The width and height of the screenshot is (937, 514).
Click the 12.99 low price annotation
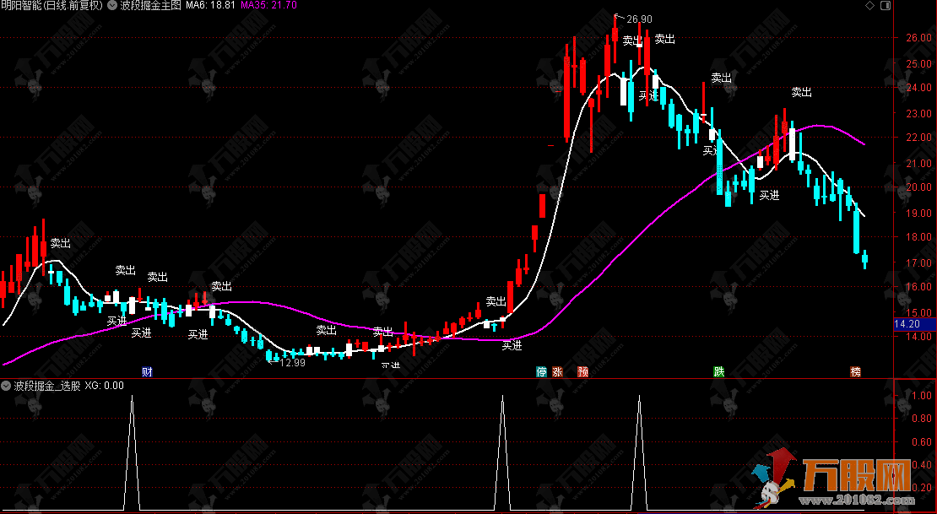click(291, 363)
